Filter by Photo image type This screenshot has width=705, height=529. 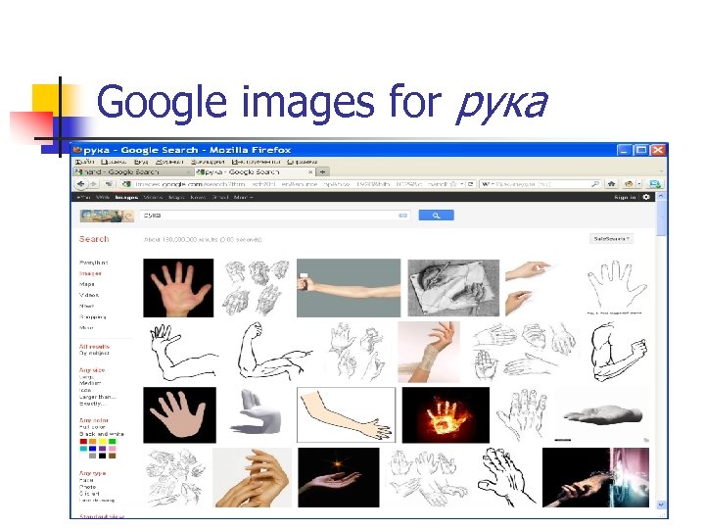click(87, 487)
